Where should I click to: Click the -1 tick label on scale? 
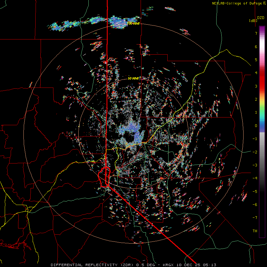click(x=255, y=139)
